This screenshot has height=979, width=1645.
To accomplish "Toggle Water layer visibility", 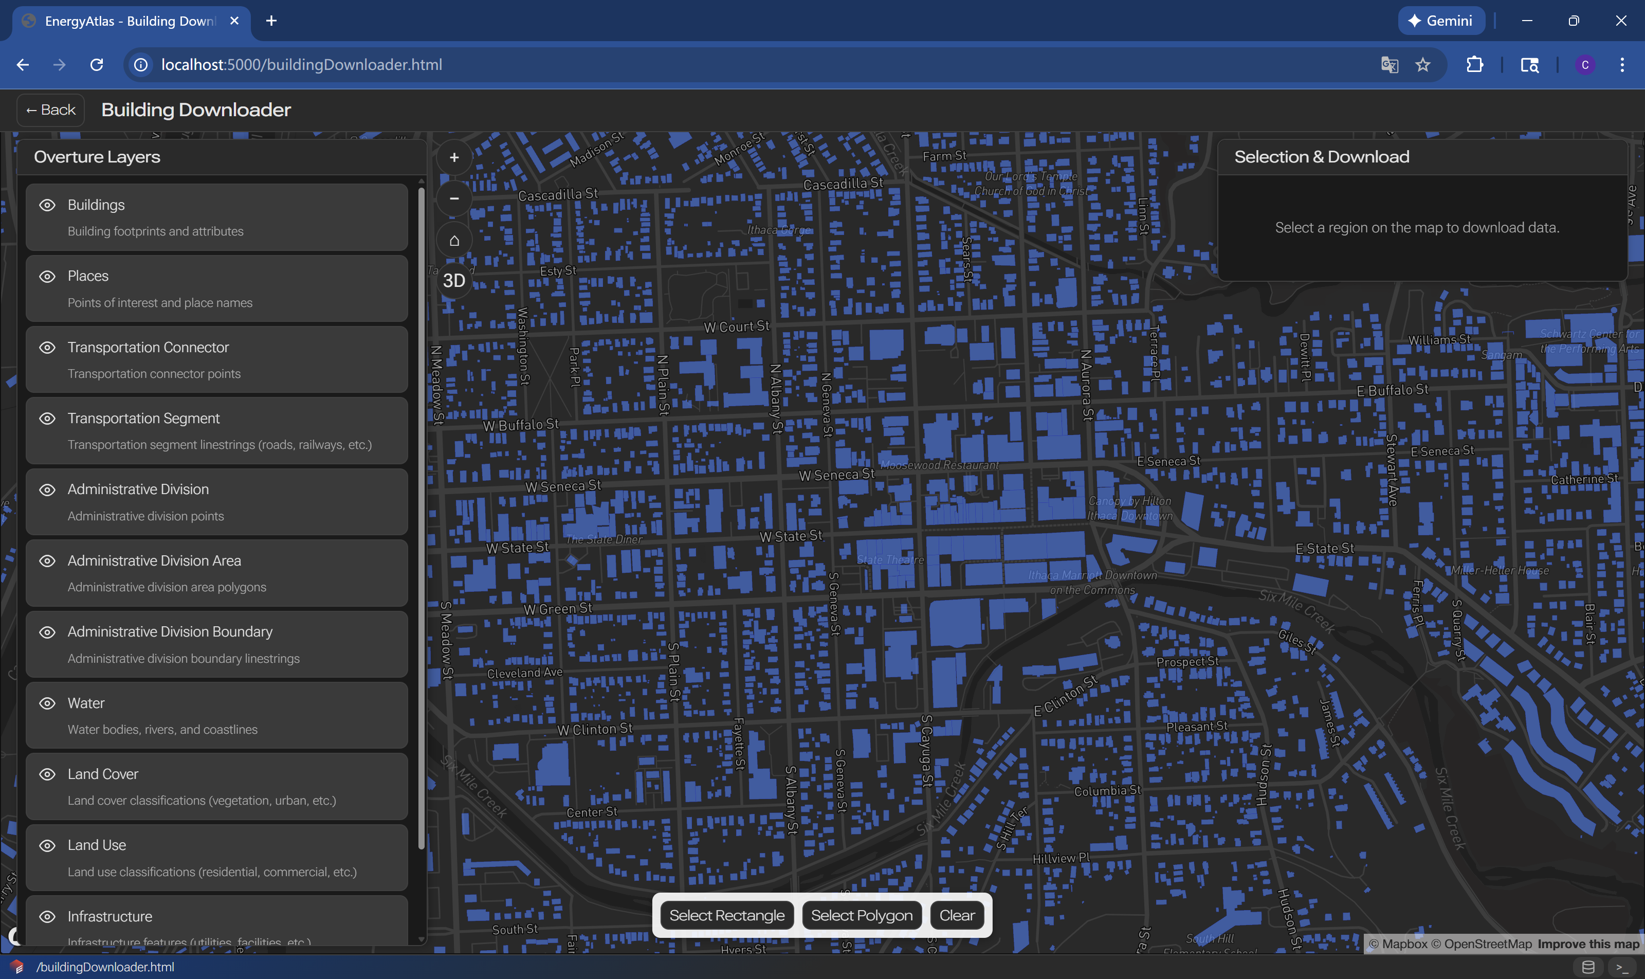I will (x=47, y=703).
